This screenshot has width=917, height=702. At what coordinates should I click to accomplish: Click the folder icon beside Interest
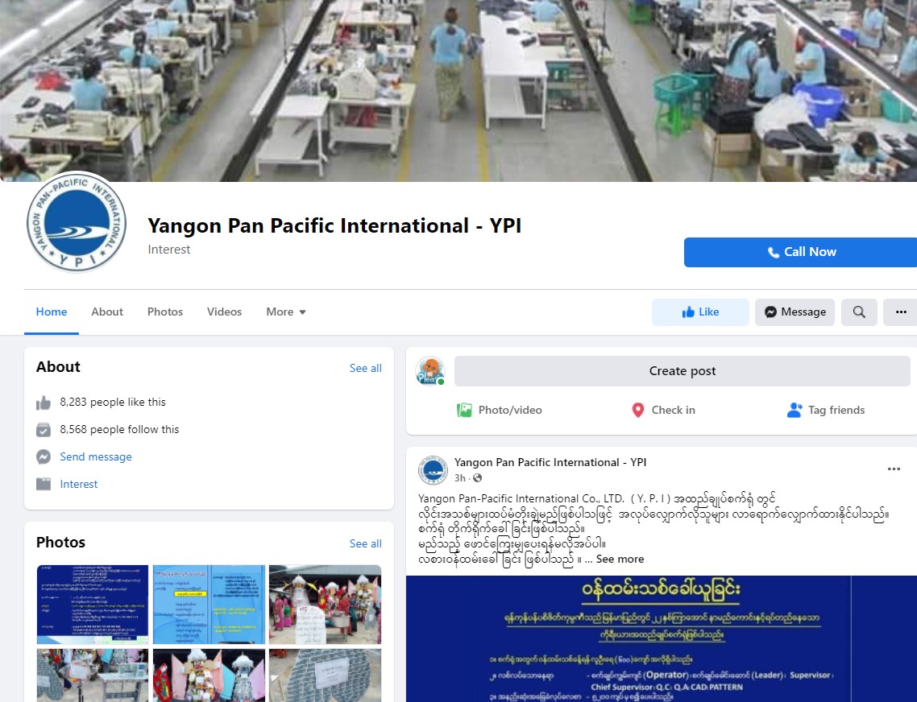(44, 484)
